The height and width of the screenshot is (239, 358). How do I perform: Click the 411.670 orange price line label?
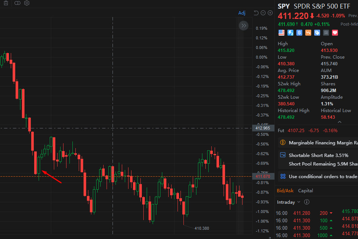pyautogui.click(x=263, y=176)
